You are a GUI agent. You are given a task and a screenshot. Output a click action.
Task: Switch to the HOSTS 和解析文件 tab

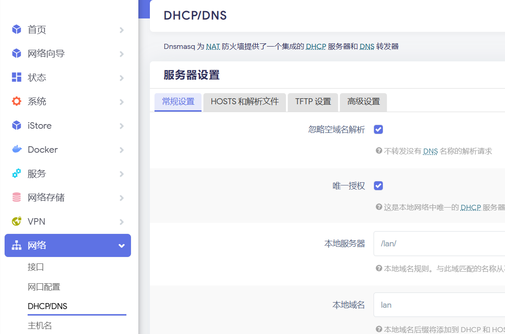pos(244,102)
